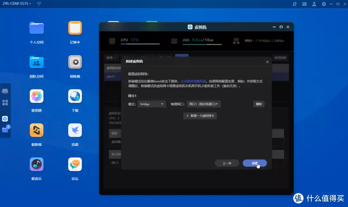The height and width of the screenshot is (207, 348).
Task: Open the dock folder with badge 2
Action: click(x=5, y=129)
